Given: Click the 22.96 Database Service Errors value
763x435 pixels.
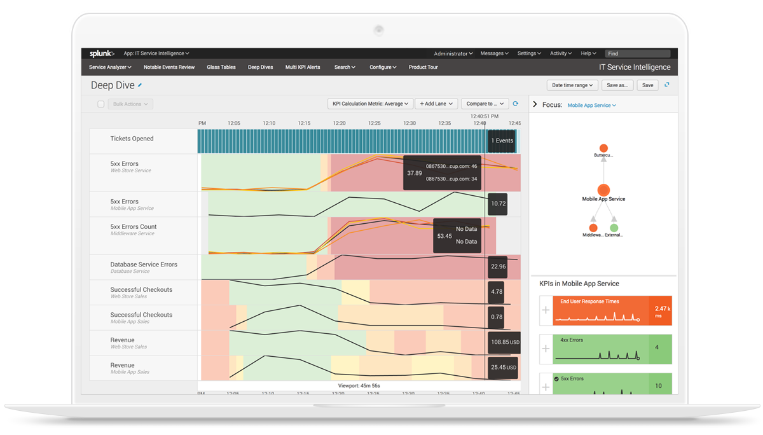Looking at the screenshot, I should [498, 266].
